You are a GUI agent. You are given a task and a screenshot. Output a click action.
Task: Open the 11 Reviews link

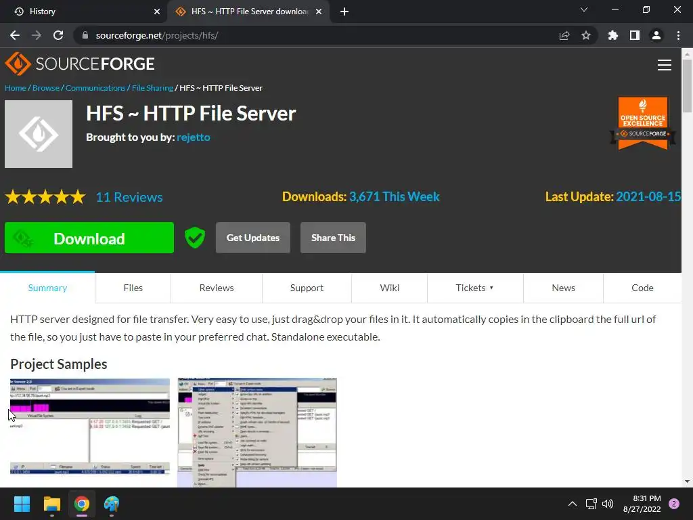coord(129,197)
